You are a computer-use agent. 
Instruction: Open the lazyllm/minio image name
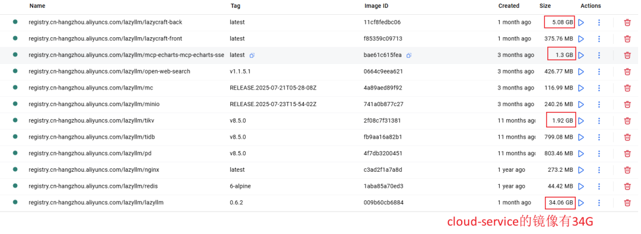94,104
